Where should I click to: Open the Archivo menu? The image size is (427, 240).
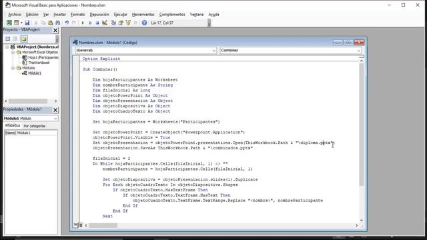pyautogui.click(x=15, y=15)
